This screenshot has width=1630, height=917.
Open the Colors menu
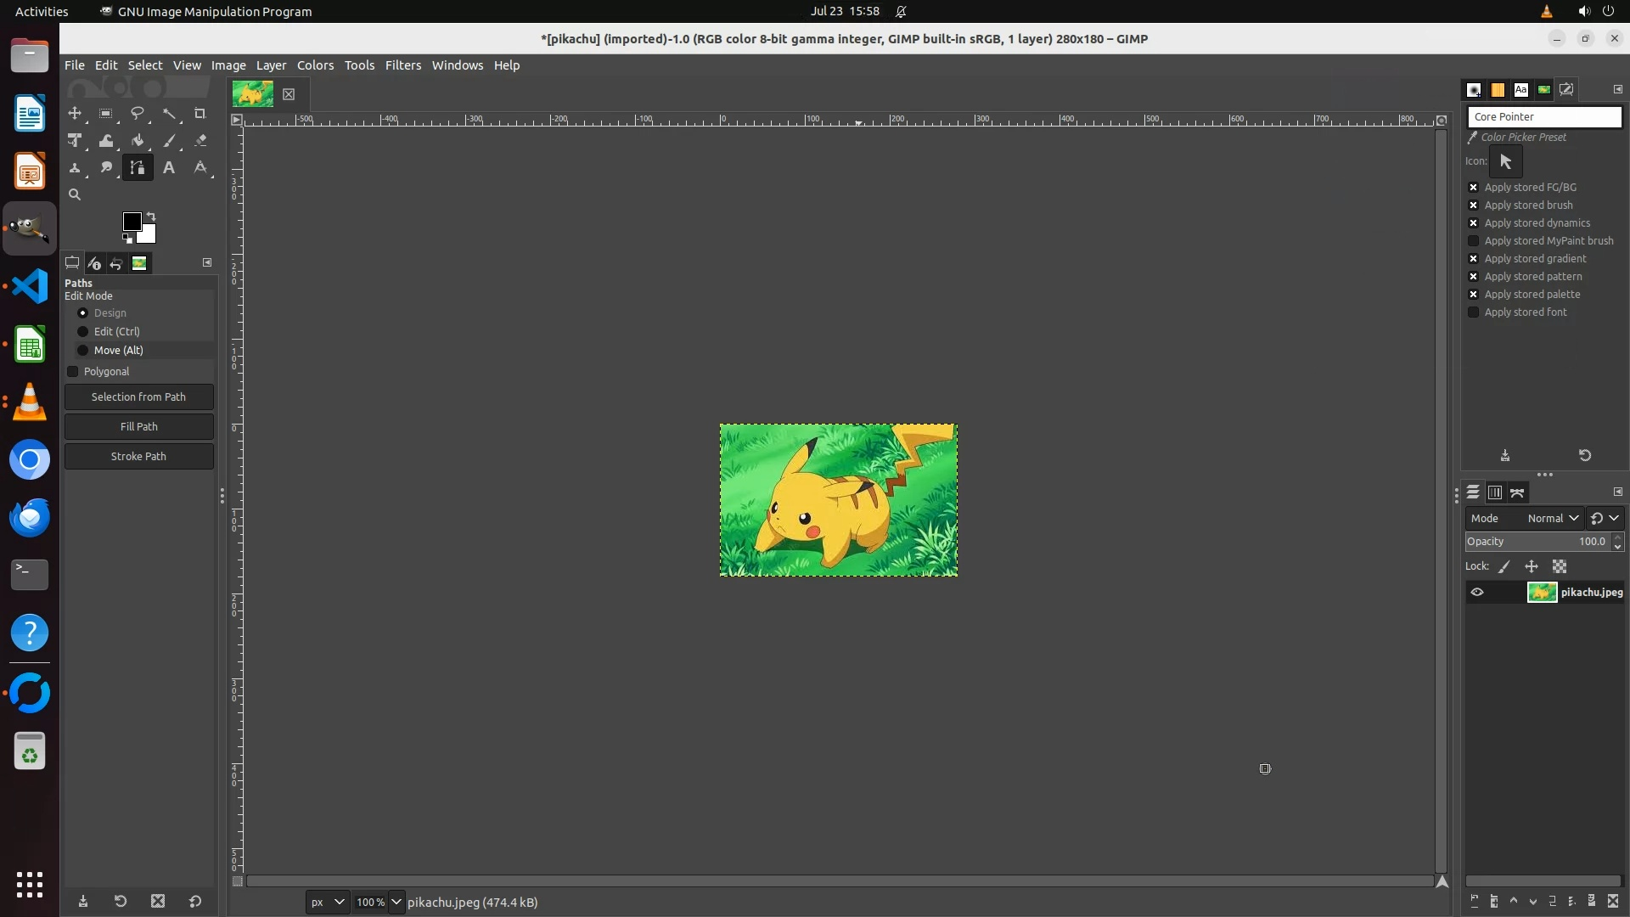tap(315, 65)
